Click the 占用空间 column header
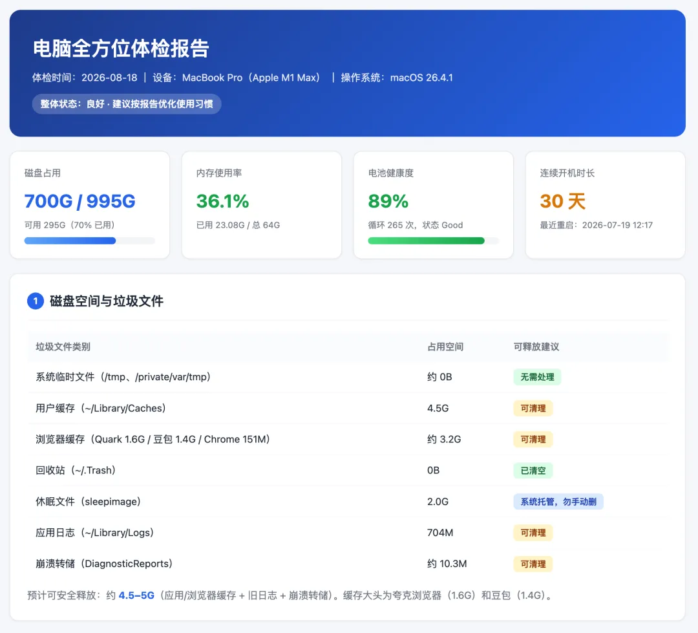This screenshot has height=633, width=698. tap(445, 347)
